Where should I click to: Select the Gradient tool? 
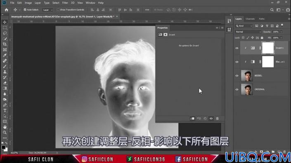(5, 88)
